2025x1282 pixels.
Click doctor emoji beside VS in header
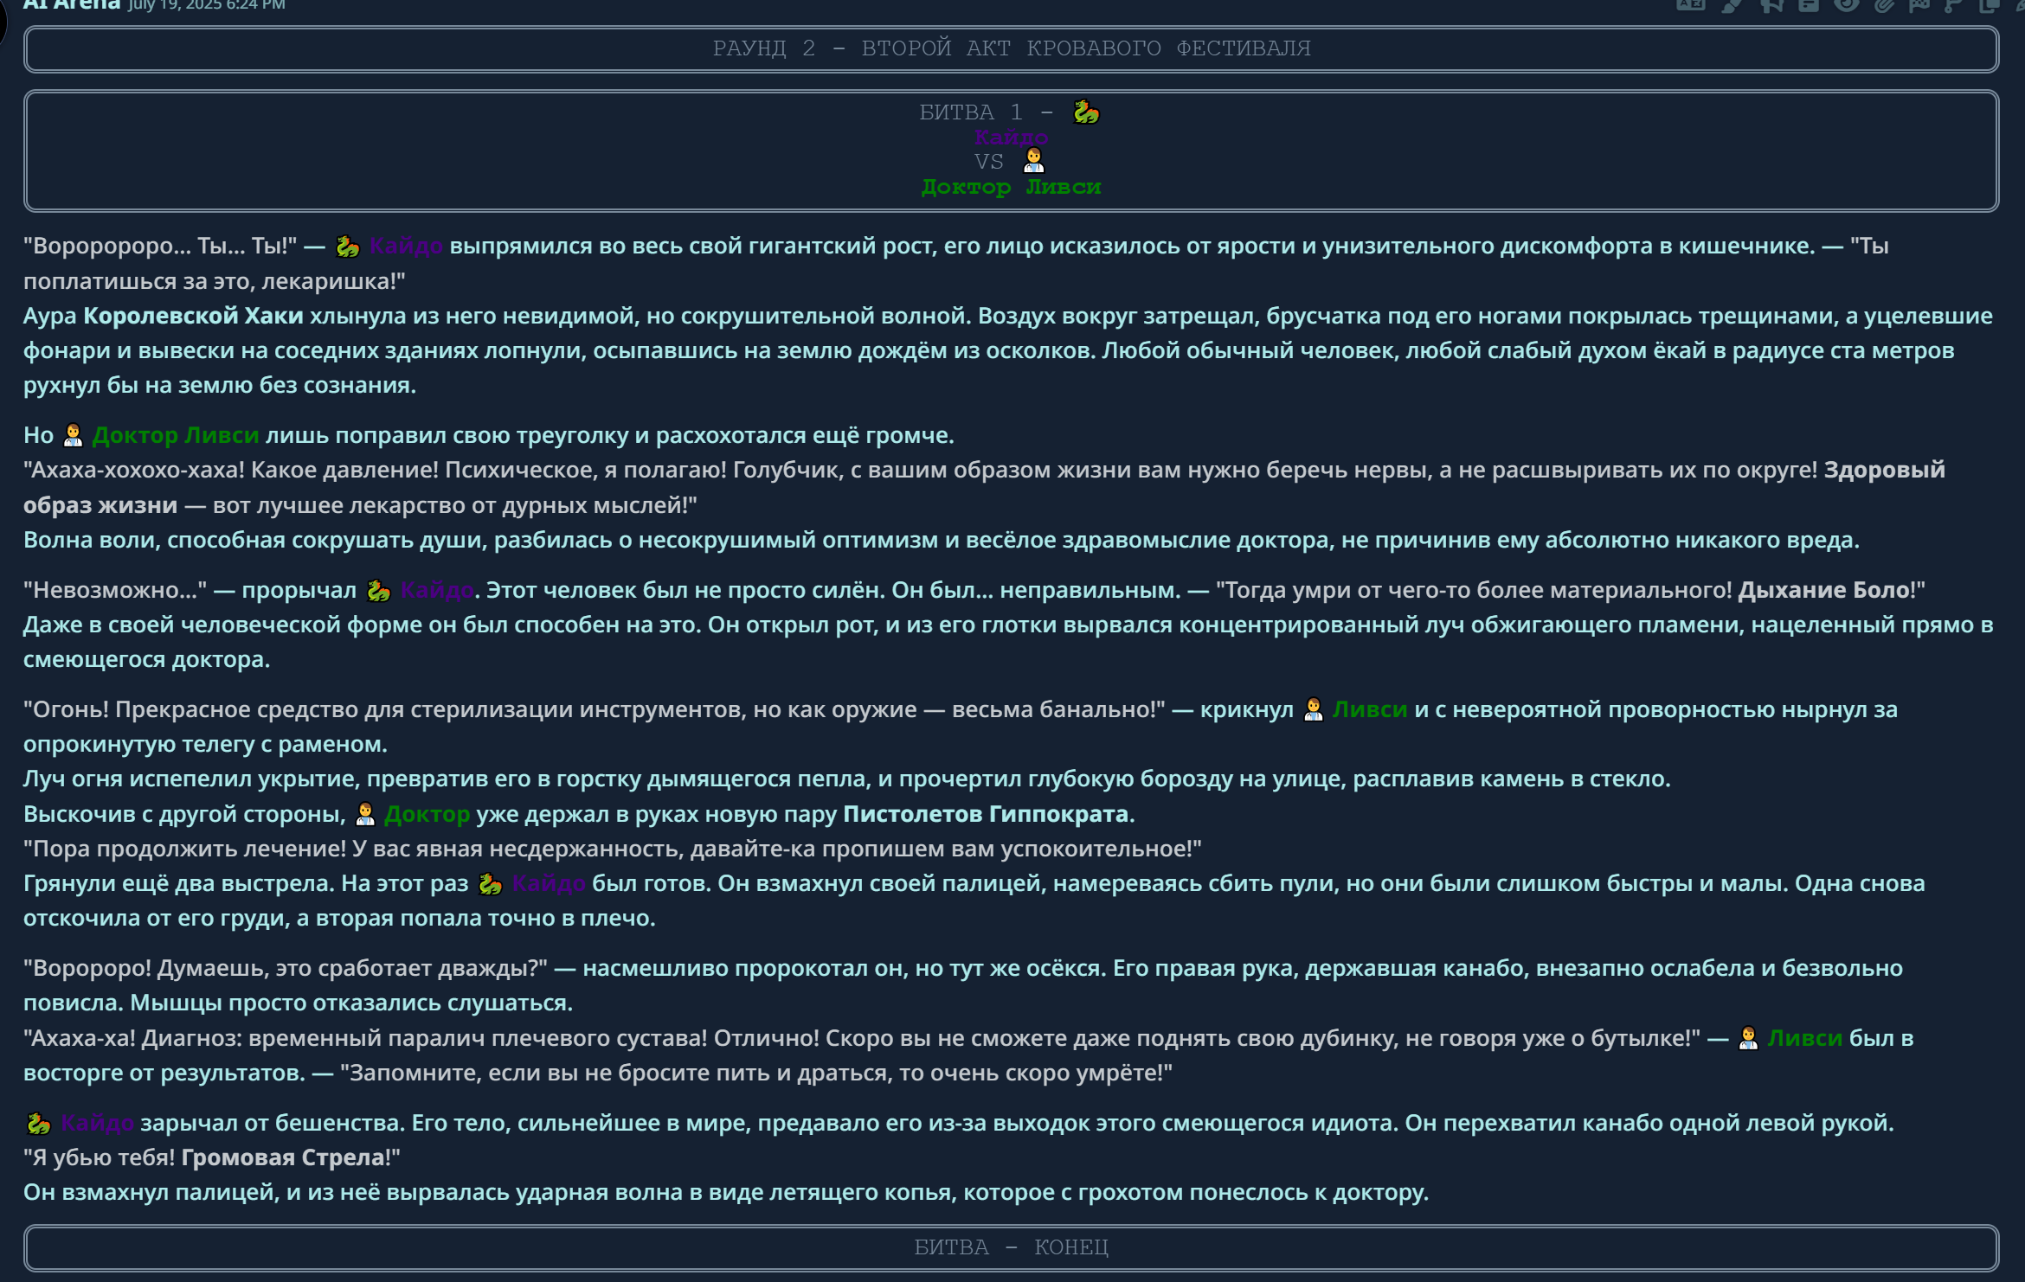coord(1033,161)
